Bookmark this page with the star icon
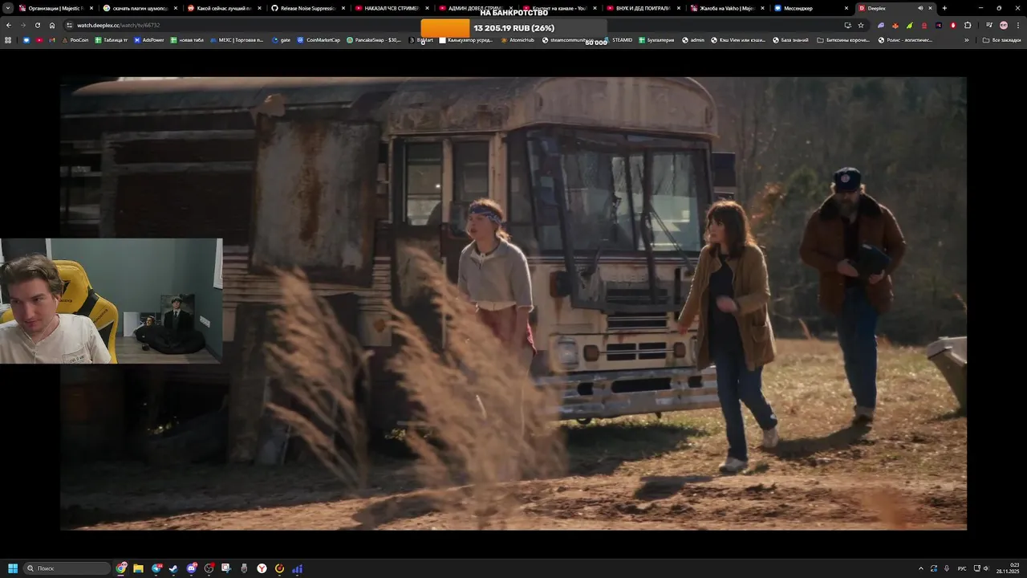Viewport: 1027px width, 578px height. pyautogui.click(x=861, y=25)
